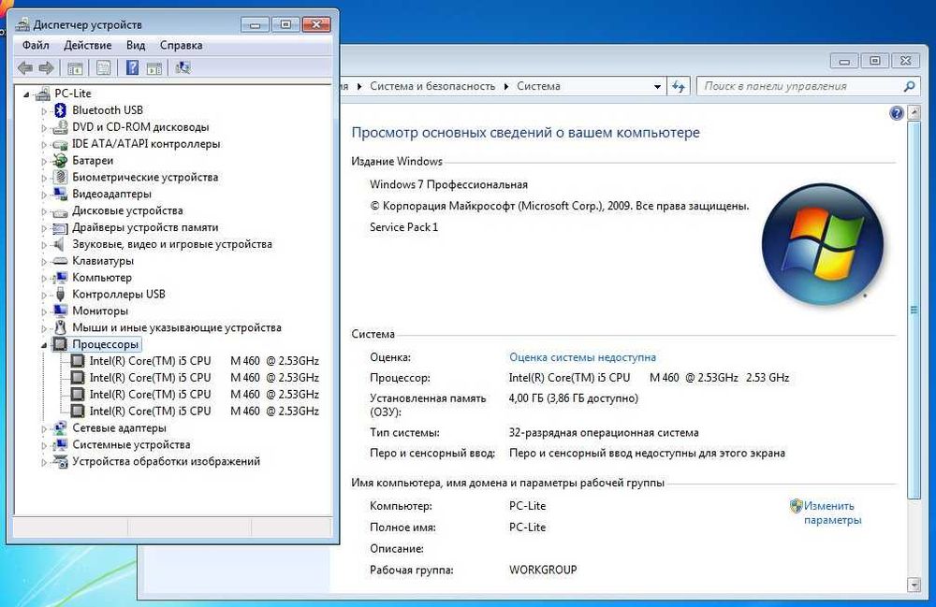Open the Файл menu
This screenshot has height=607, width=936.
pos(36,45)
